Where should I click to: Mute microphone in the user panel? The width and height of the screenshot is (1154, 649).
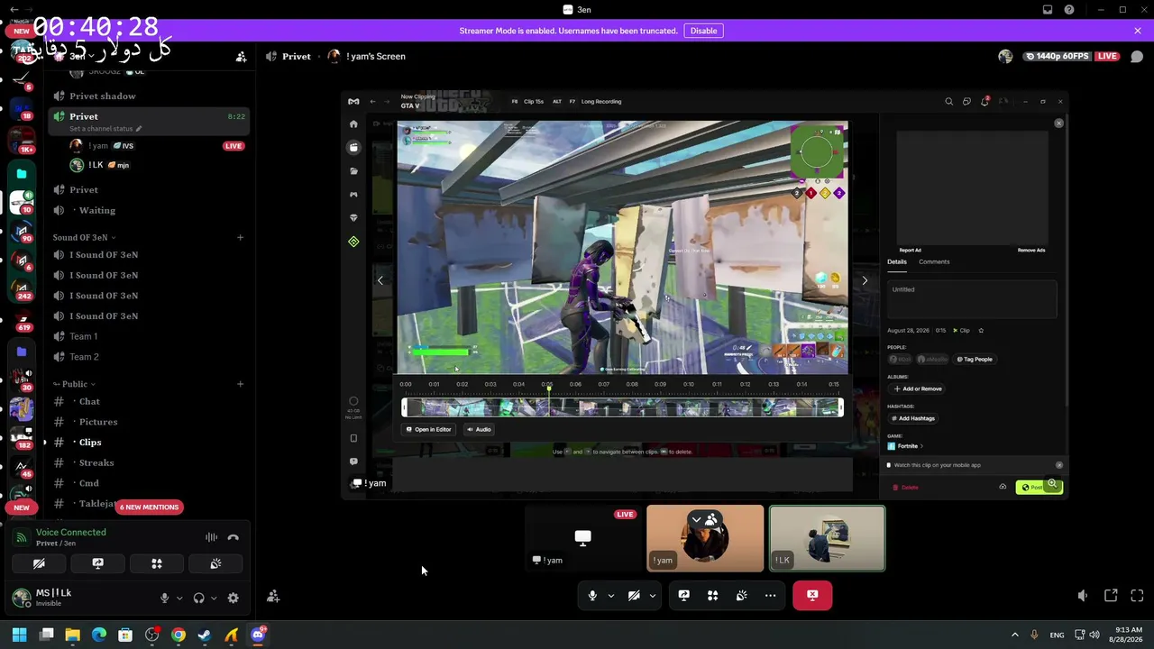tap(164, 598)
